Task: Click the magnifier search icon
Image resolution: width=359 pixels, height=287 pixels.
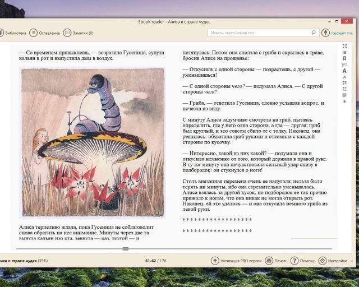Action: (x=314, y=33)
